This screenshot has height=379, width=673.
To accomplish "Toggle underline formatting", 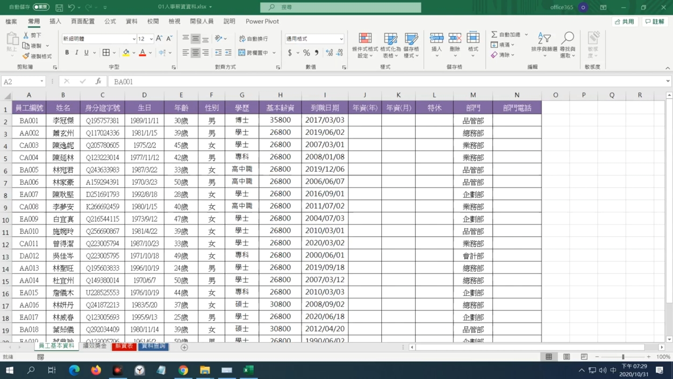I will (86, 53).
